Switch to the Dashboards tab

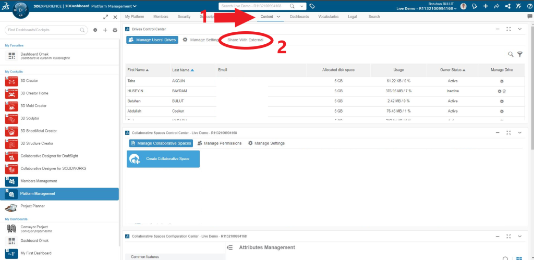click(x=299, y=17)
